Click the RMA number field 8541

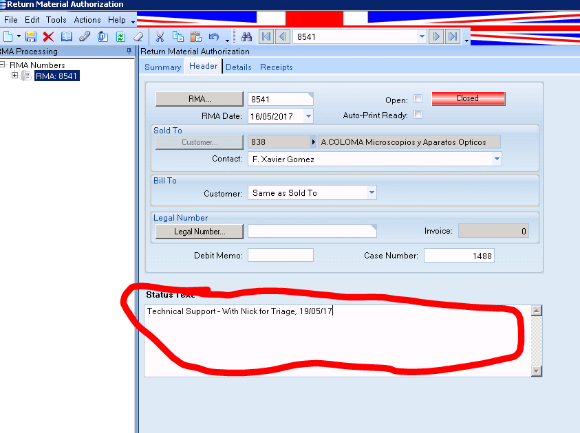pyautogui.click(x=281, y=99)
